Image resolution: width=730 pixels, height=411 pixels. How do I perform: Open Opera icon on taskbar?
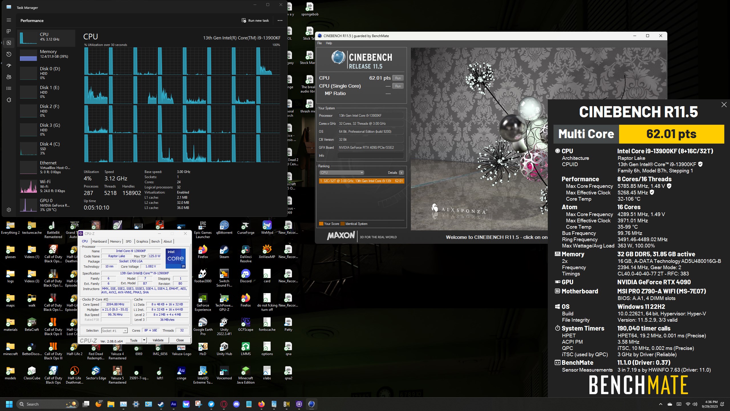click(x=224, y=404)
